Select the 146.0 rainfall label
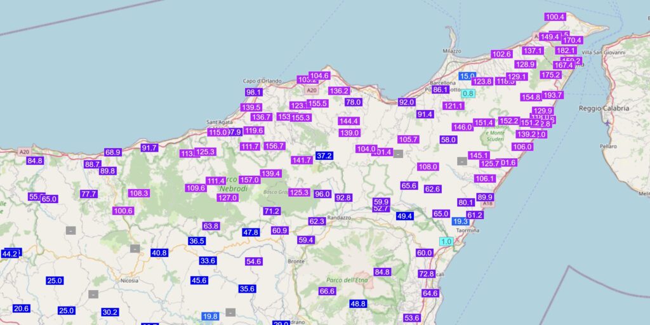 point(462,127)
